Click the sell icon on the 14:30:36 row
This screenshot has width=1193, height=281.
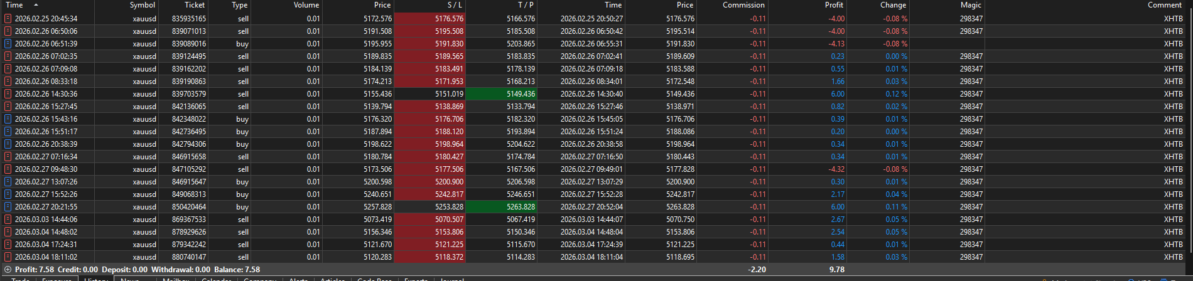pyautogui.click(x=8, y=94)
